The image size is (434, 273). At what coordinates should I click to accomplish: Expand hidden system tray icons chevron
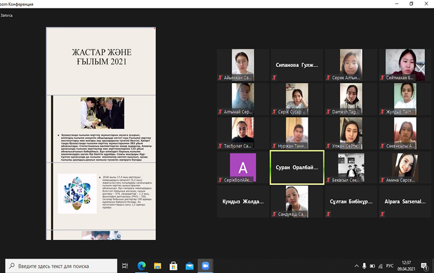[x=356, y=266]
